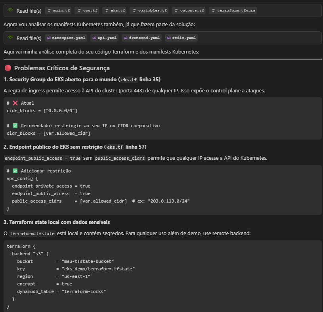
Task: Open the redis.yaml file chip
Action: (181, 38)
